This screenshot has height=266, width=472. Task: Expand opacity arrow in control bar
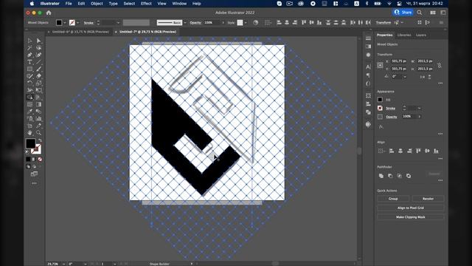223,23
